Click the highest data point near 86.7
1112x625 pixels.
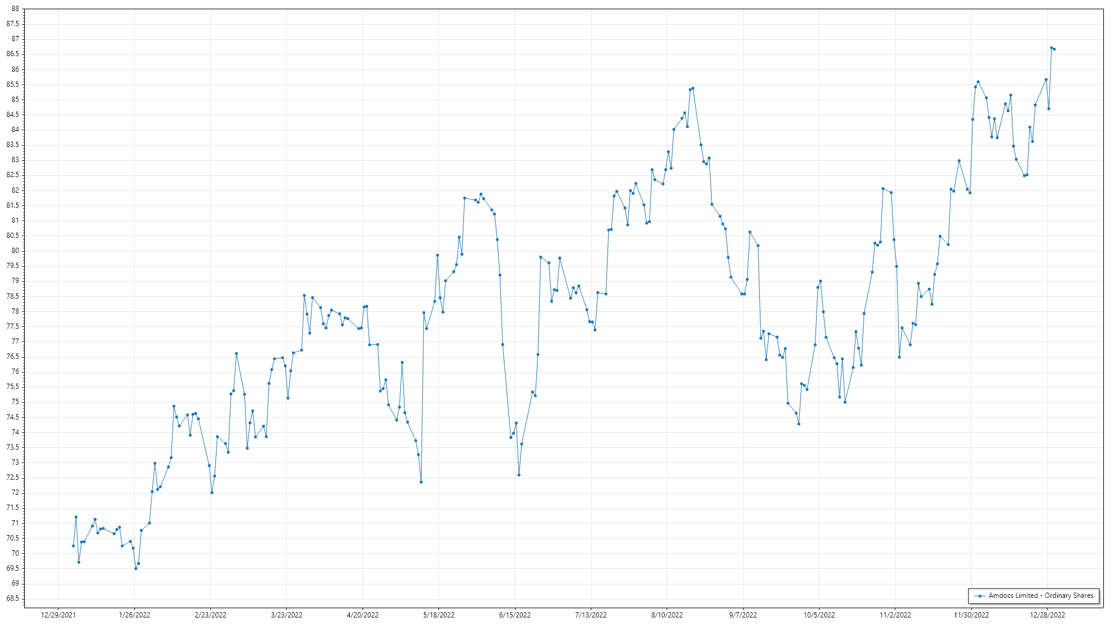click(1051, 48)
